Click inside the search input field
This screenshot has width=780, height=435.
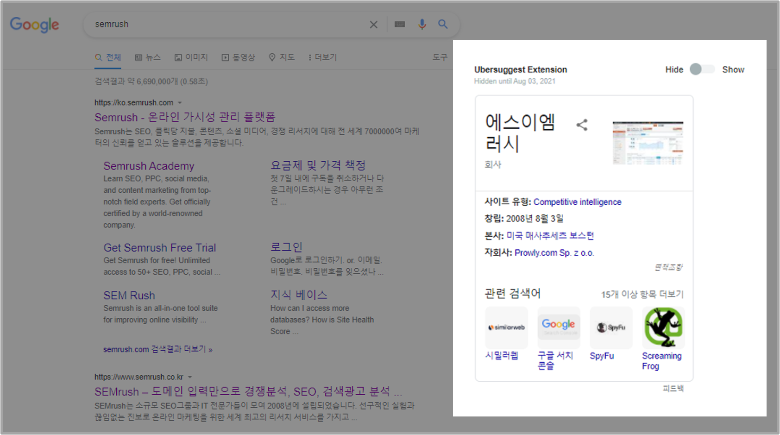(x=208, y=24)
